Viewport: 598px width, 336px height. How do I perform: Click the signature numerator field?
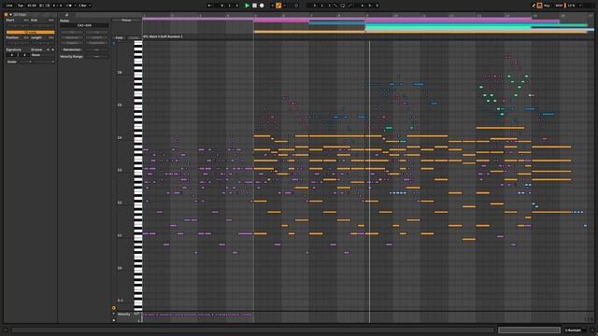tap(12, 55)
